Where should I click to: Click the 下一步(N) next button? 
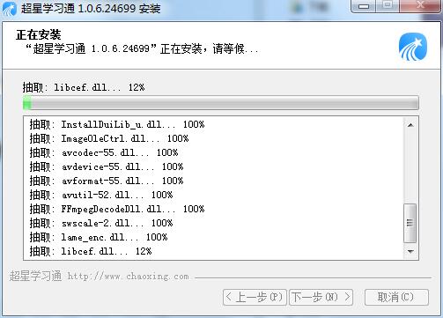pos(321,297)
